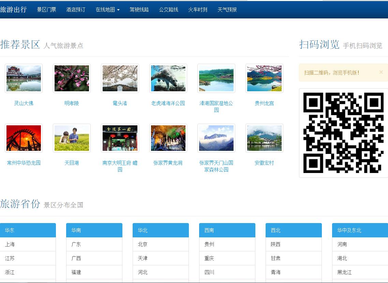Open the 南京大明王府·瞻园 thumbnail image
The height and width of the screenshot is (283, 388).
click(120, 138)
